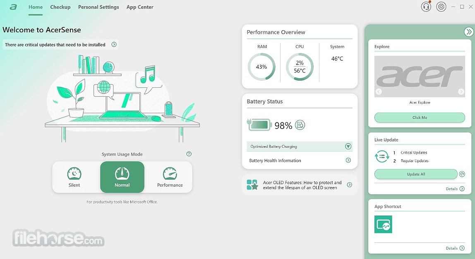Image resolution: width=475 pixels, height=259 pixels.
Task: Open the support headset icon
Action: [426, 7]
